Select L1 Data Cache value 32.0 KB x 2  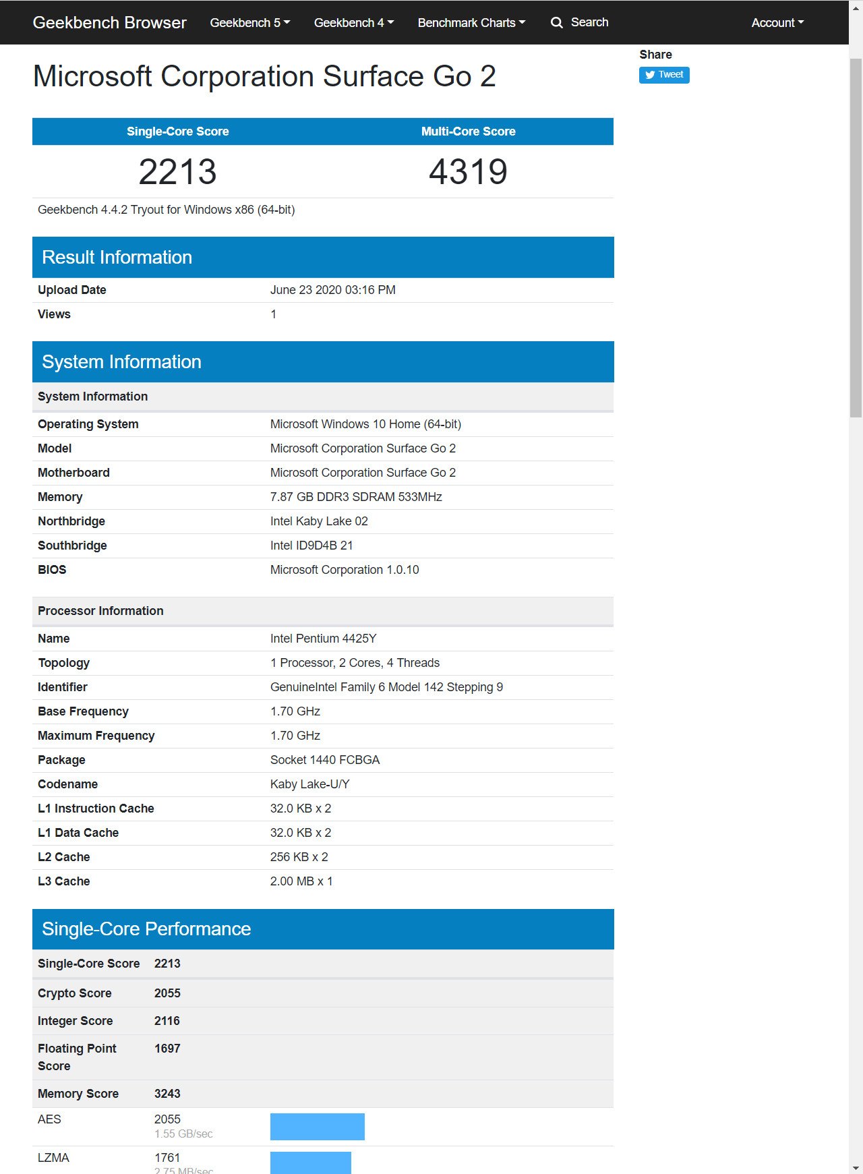tap(301, 833)
